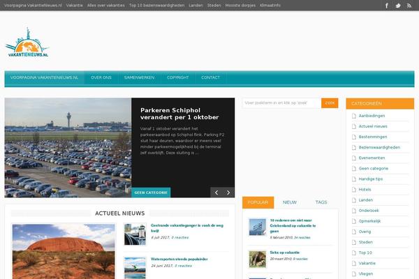Click the search term input field

(x=281, y=103)
